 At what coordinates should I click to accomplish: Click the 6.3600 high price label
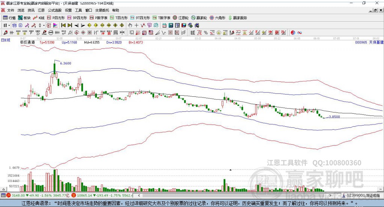66,63
